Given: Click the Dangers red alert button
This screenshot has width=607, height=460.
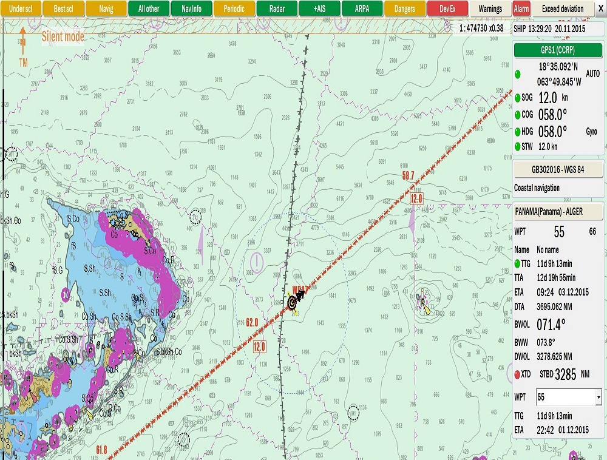Looking at the screenshot, I should pyautogui.click(x=405, y=9).
